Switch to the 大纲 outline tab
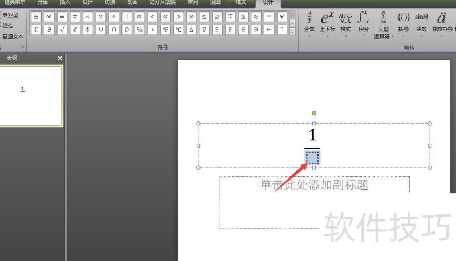The height and width of the screenshot is (261, 456). click(12, 58)
